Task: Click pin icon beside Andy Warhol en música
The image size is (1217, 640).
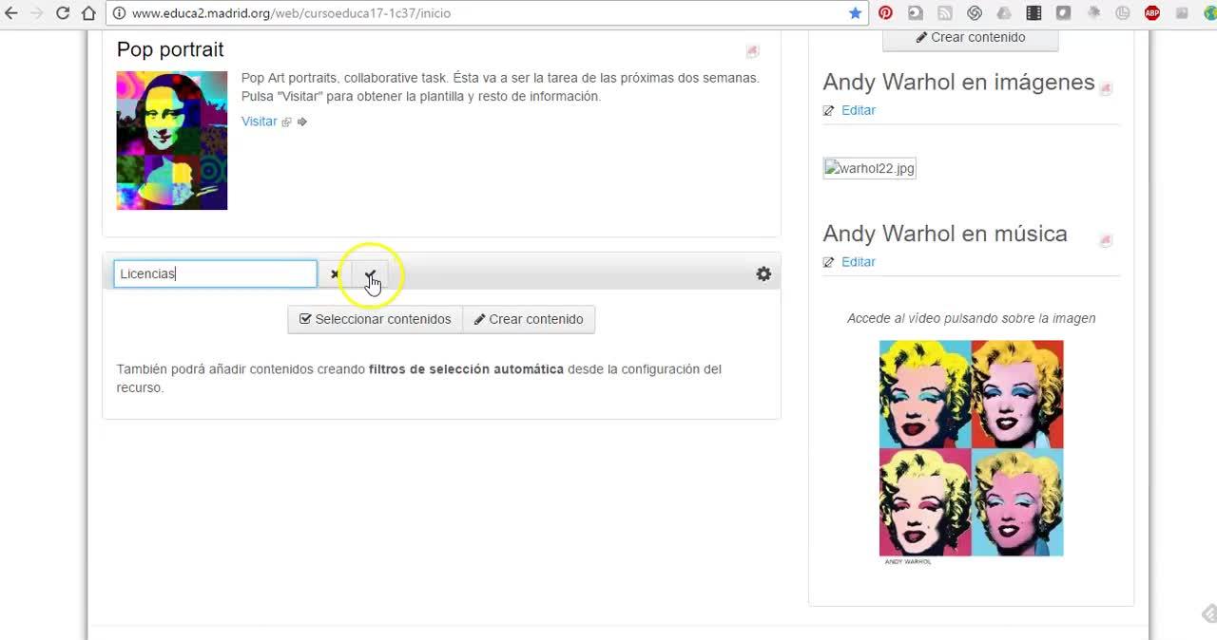Action: tap(1106, 240)
